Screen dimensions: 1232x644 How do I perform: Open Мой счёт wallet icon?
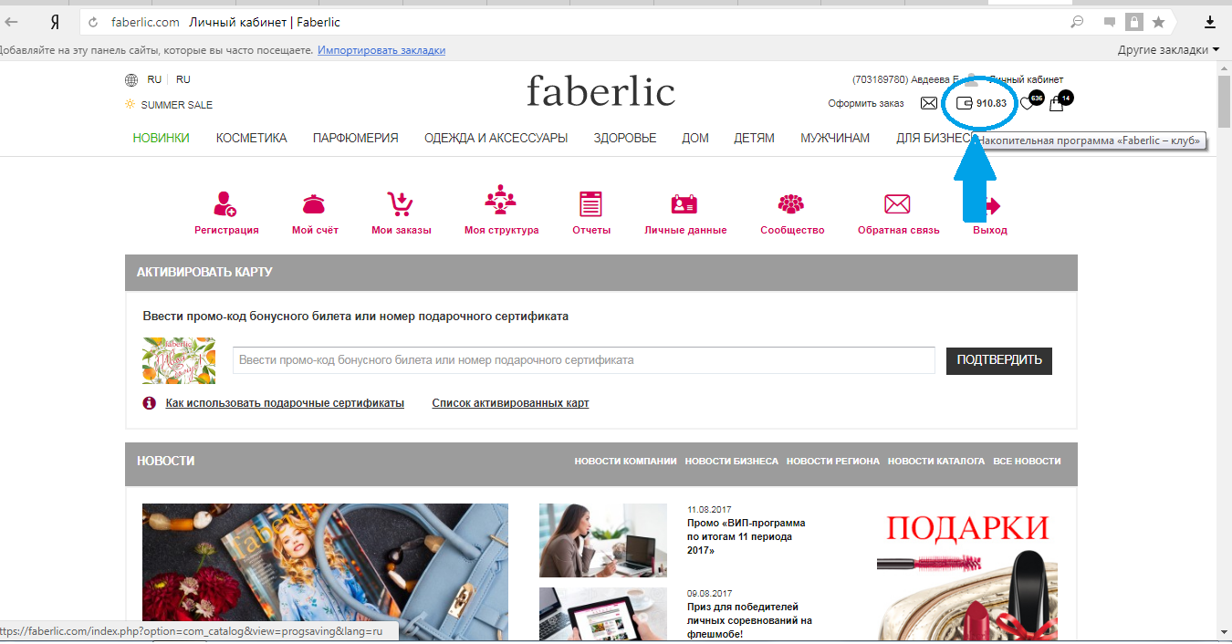314,203
